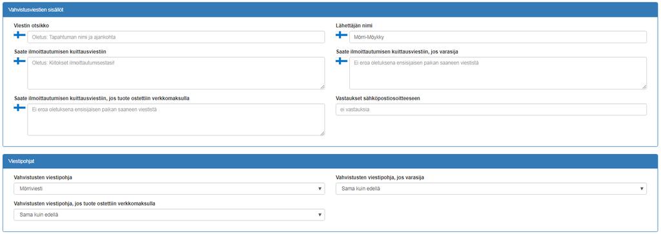Viewport: 661px width, 234px height.
Task: Click the Viestin otsikko label
Action: [x=32, y=26]
